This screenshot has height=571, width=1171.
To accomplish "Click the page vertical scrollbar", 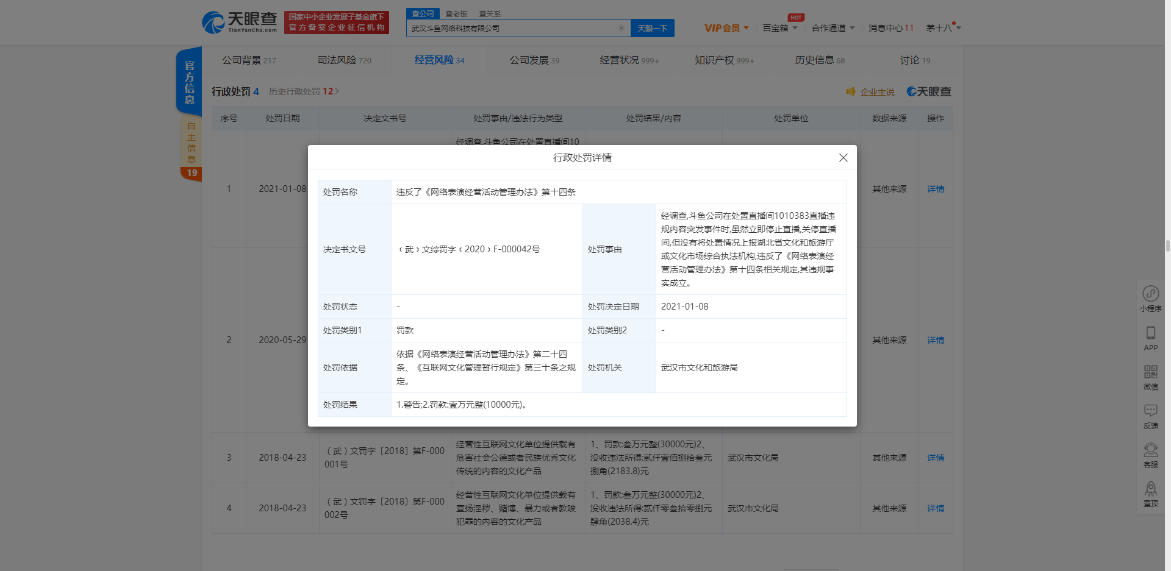I will 1167,246.
